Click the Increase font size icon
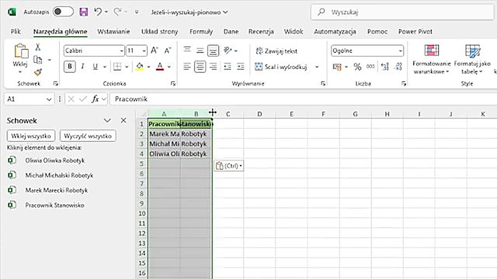The height and width of the screenshot is (279, 497). pyautogui.click(x=154, y=51)
